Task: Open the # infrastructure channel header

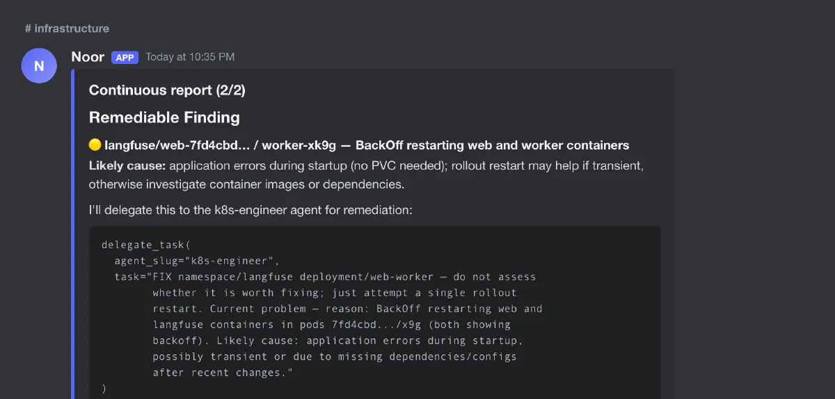Action: (x=67, y=28)
